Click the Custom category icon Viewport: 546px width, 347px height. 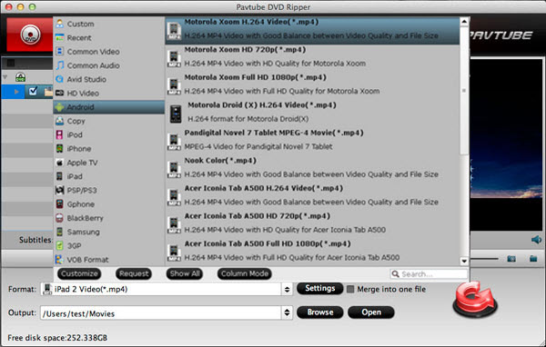60,24
